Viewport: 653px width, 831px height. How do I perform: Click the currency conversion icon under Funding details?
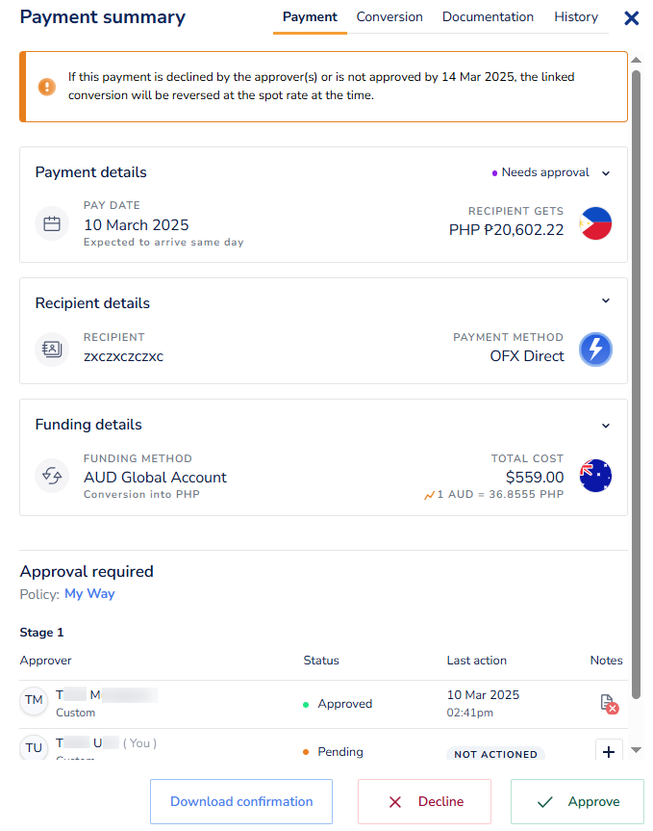[52, 475]
